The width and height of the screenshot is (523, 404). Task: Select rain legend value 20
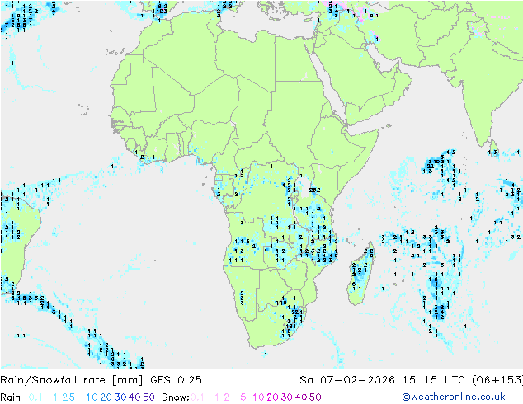(106, 397)
